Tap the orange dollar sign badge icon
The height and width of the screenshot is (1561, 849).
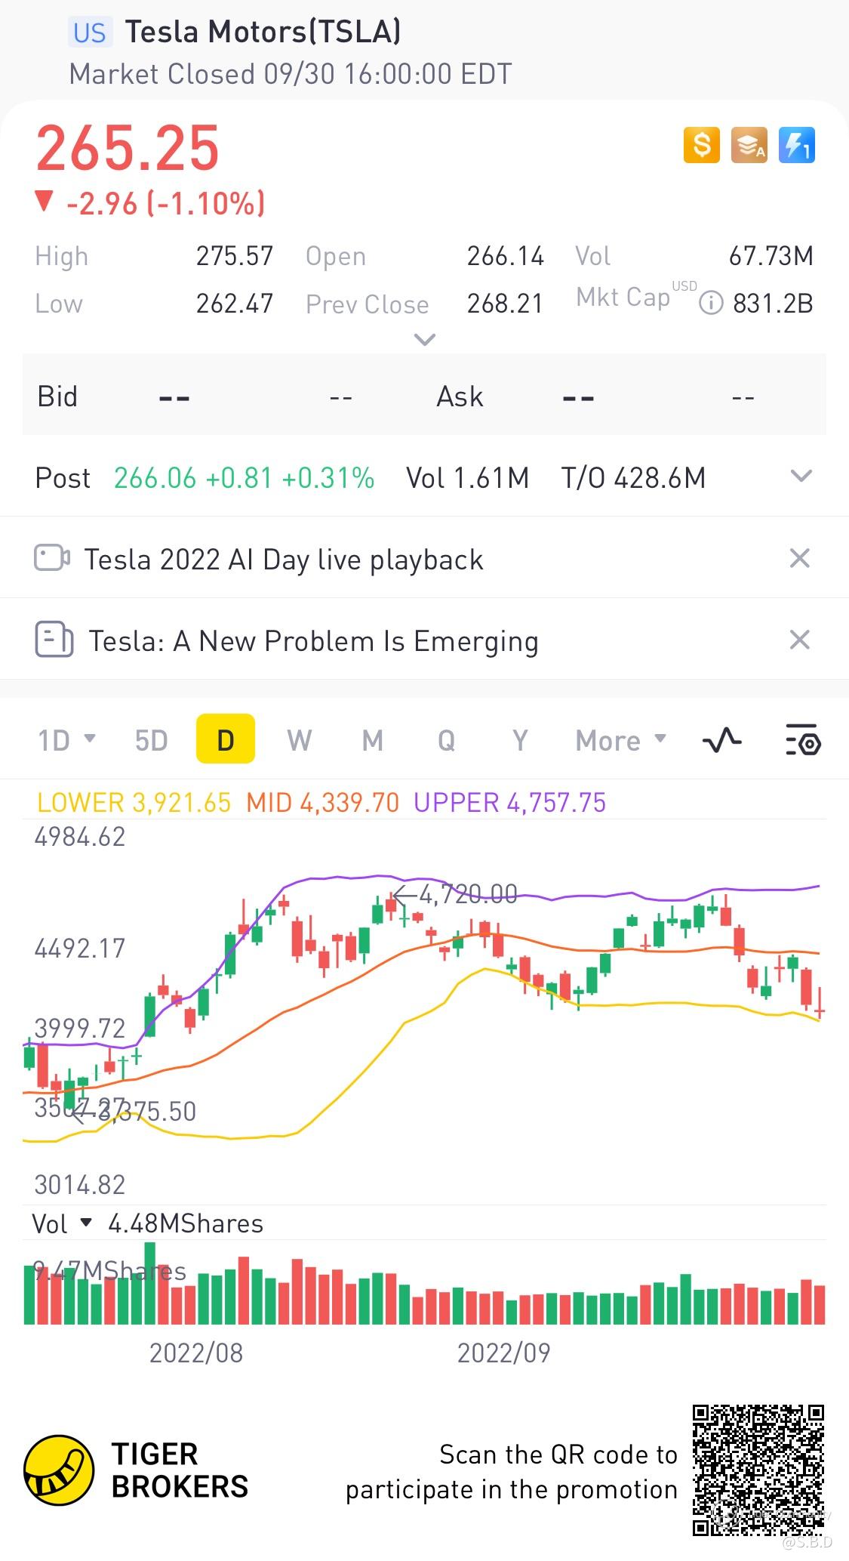[702, 144]
